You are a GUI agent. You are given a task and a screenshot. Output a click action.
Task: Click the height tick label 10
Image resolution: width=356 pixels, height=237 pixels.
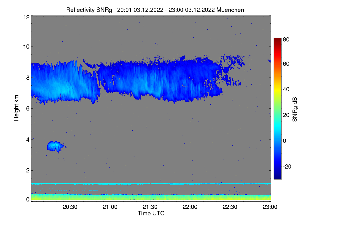coord(26,47)
